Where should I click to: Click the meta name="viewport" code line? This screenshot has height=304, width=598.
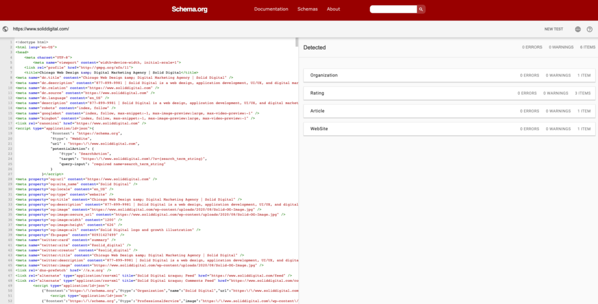coord(107,62)
